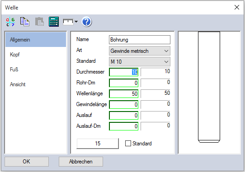Select the Allgemein tab in sidebar
This screenshot has width=245, height=172.
pos(36,40)
